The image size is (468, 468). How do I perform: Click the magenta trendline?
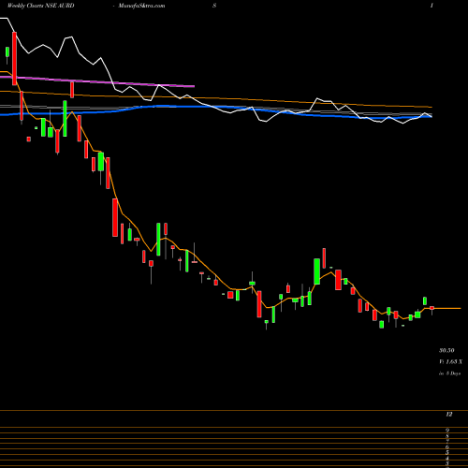(97, 81)
